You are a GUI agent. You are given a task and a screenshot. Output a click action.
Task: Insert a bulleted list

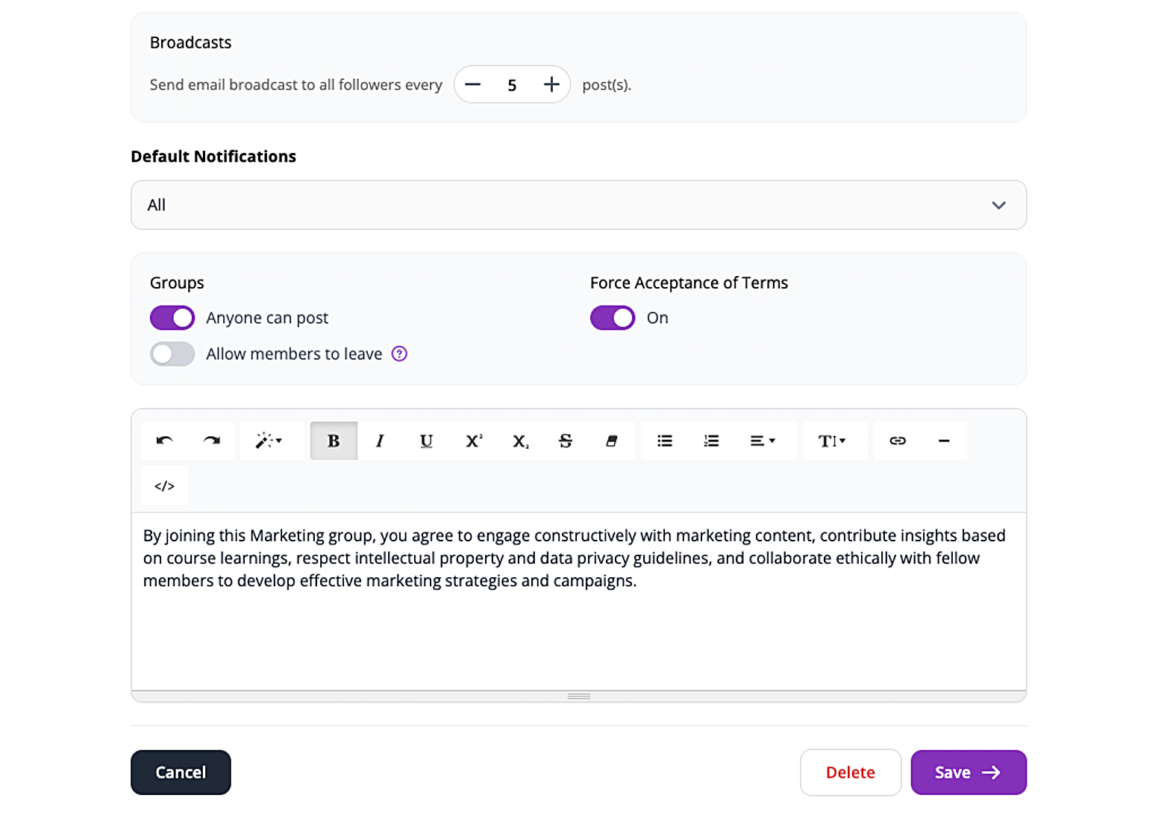[665, 441]
